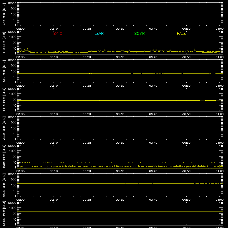The height and width of the screenshot is (228, 228).
Task: Click the 100 tick on the 8800 MHz axis
Action: (x=14, y=185)
